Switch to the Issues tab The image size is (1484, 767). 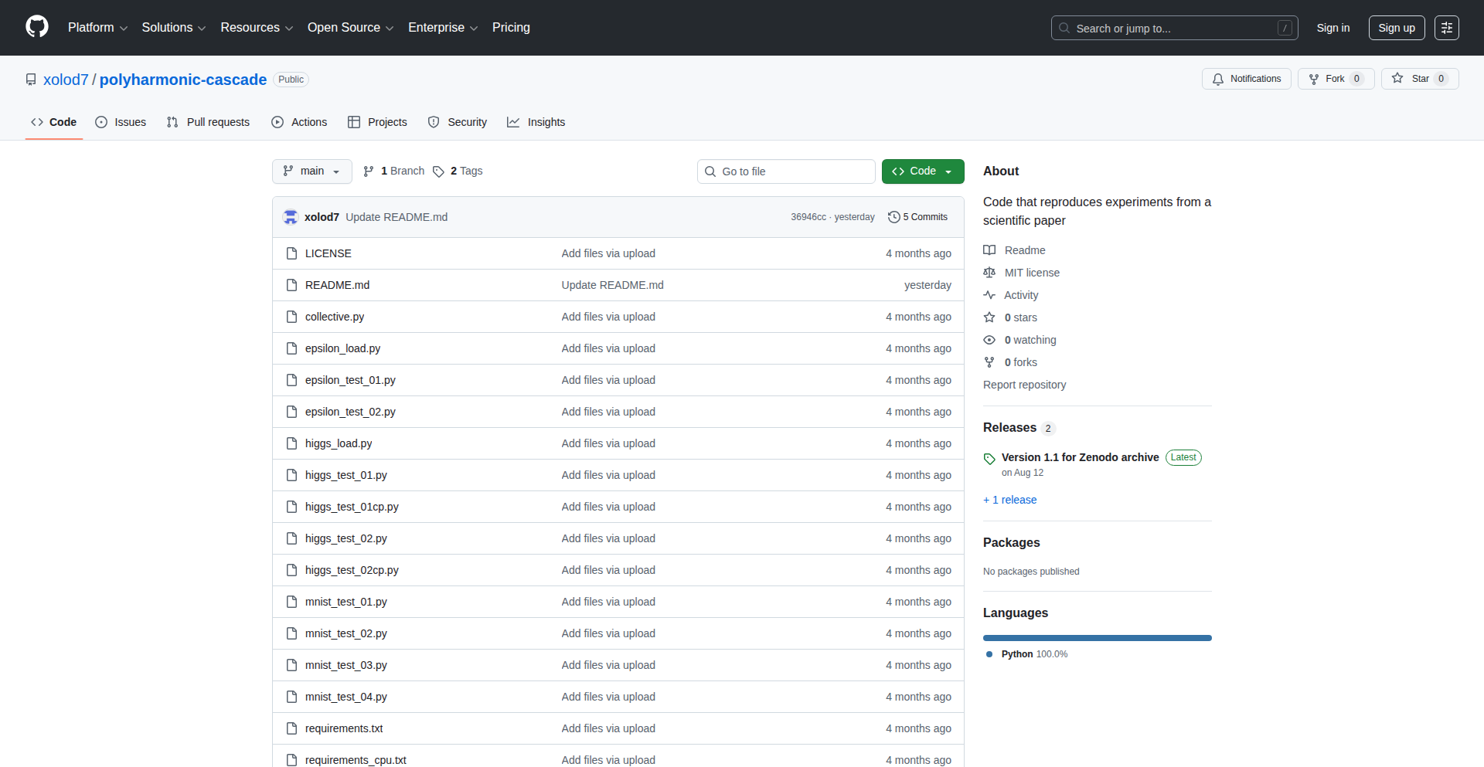coord(121,122)
